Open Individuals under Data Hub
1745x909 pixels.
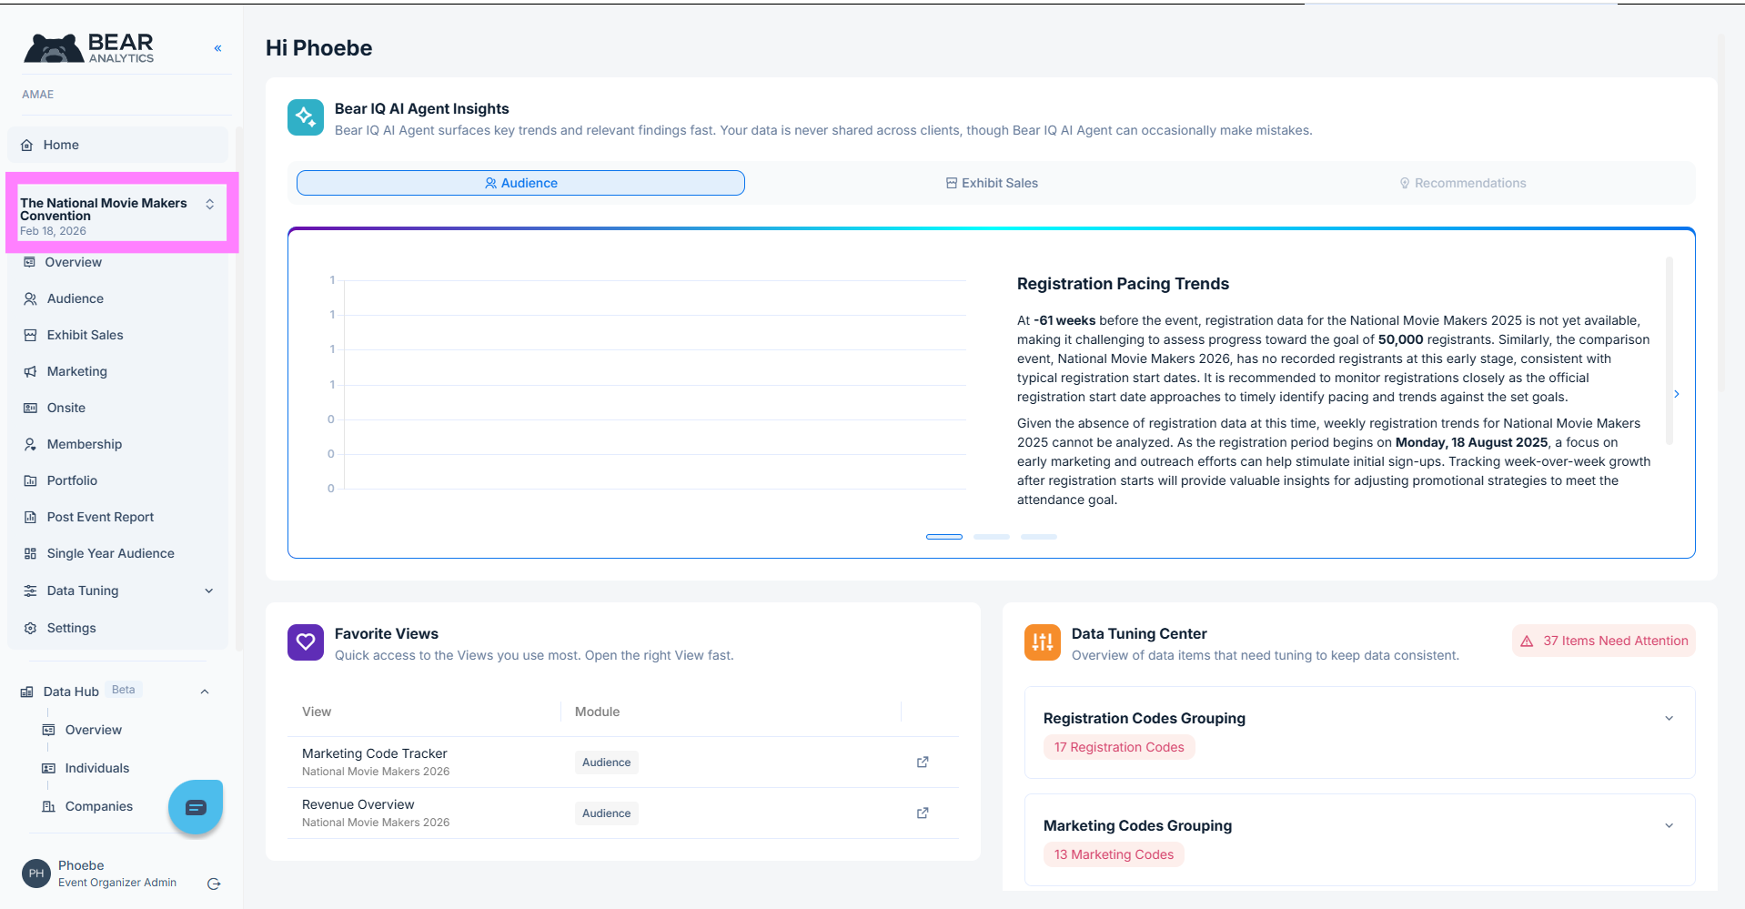(x=96, y=768)
